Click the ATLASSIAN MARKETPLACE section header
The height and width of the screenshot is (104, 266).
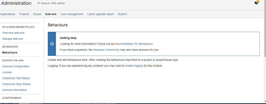click(18, 27)
